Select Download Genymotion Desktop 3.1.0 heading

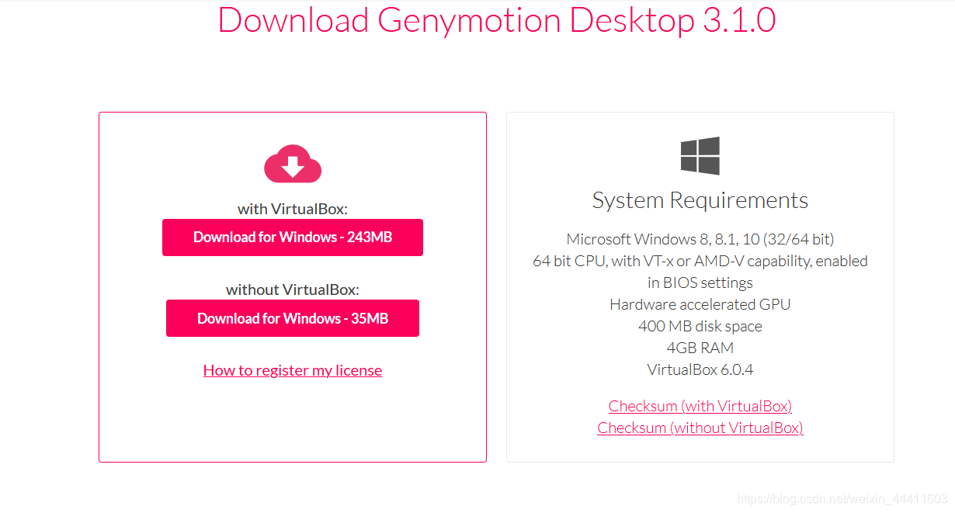(x=497, y=19)
